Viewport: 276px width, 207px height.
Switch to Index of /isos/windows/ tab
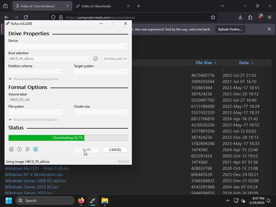coord(42,6)
